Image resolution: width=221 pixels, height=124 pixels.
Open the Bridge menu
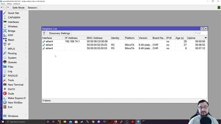click(11, 31)
